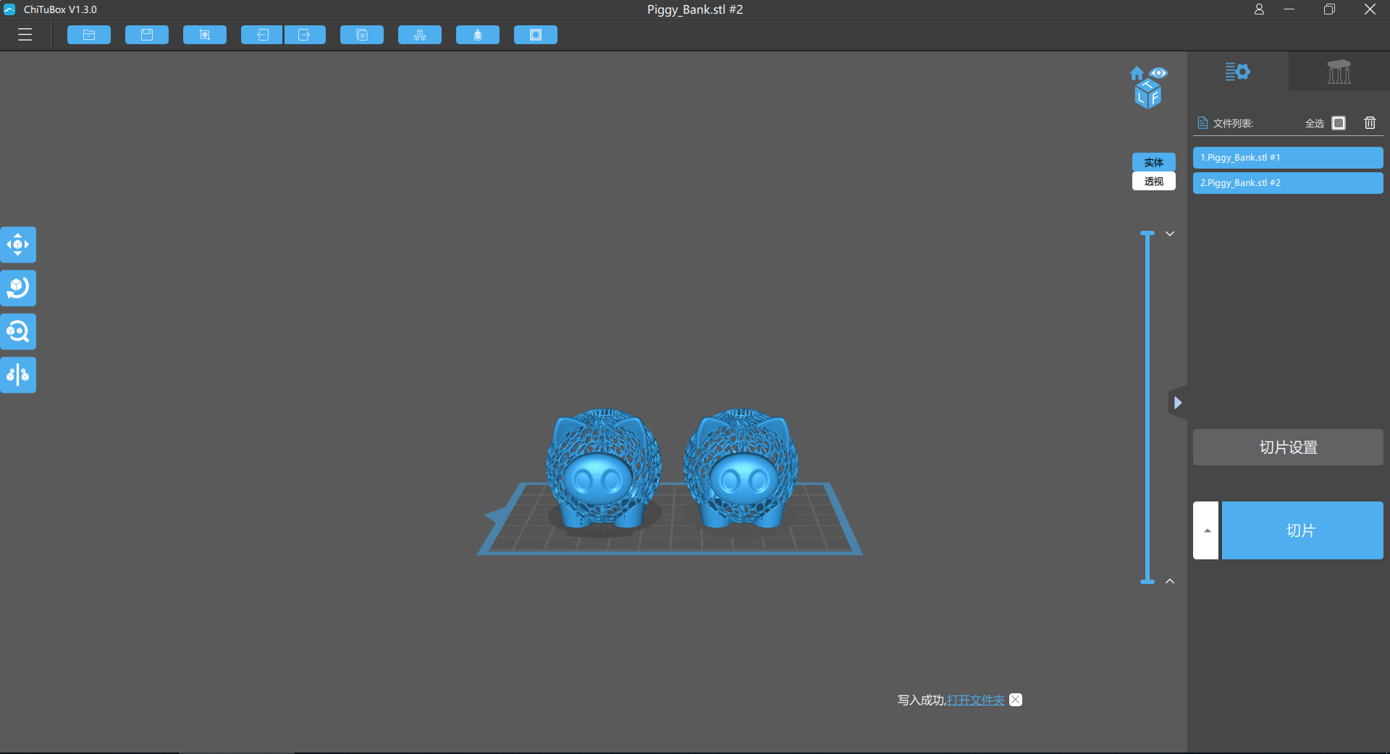The image size is (1390, 754).
Task: Switch view mode to 透视 perspective
Action: point(1153,182)
